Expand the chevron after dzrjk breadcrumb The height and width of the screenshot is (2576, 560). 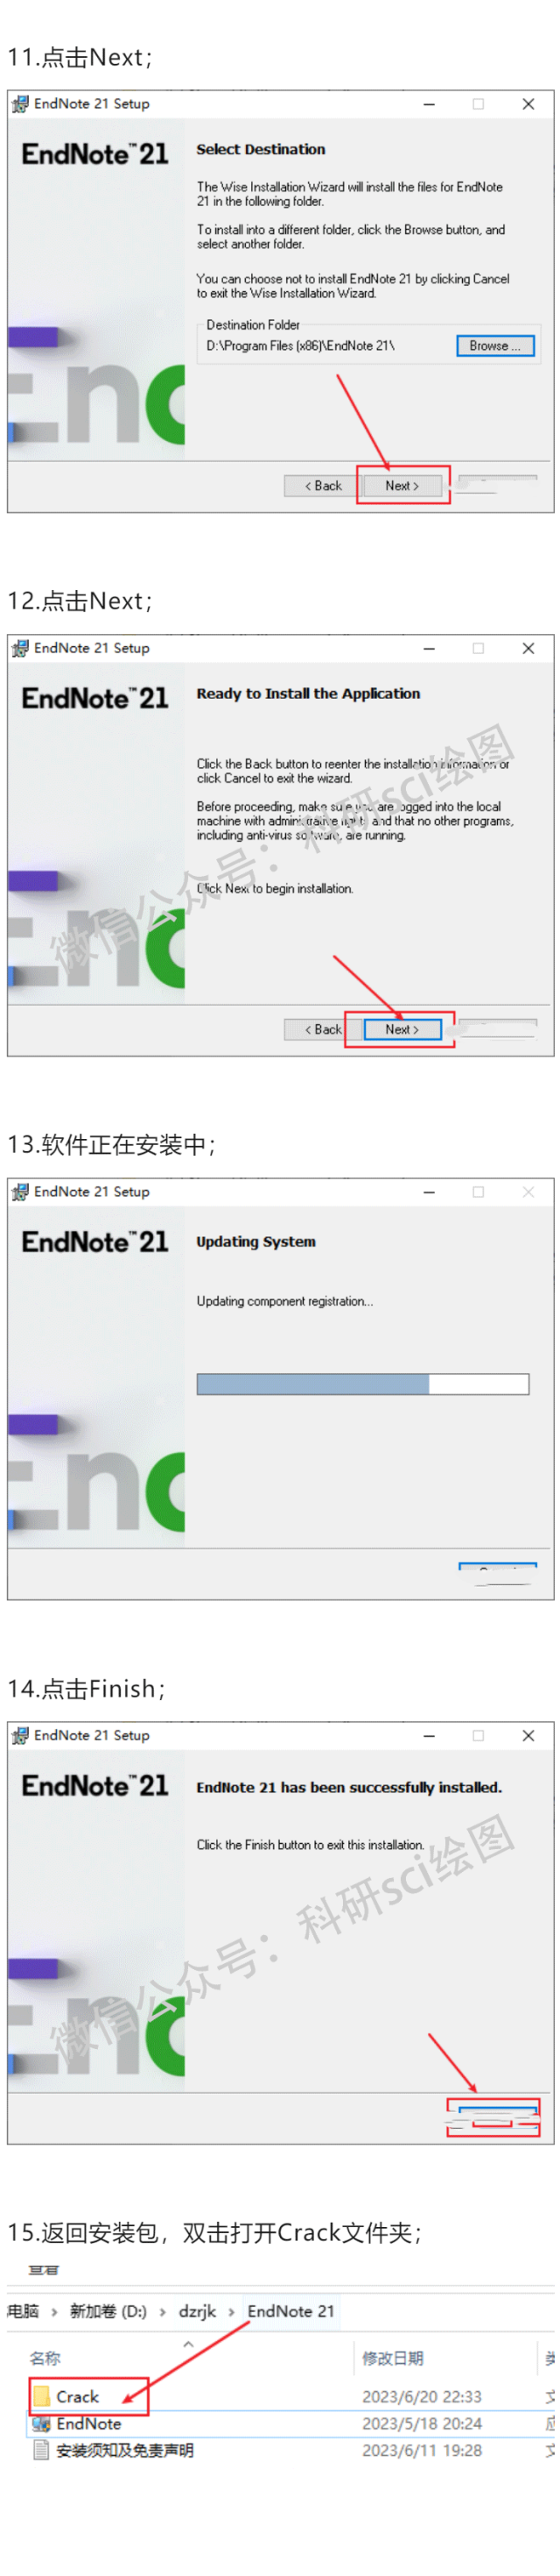[x=232, y=2311]
